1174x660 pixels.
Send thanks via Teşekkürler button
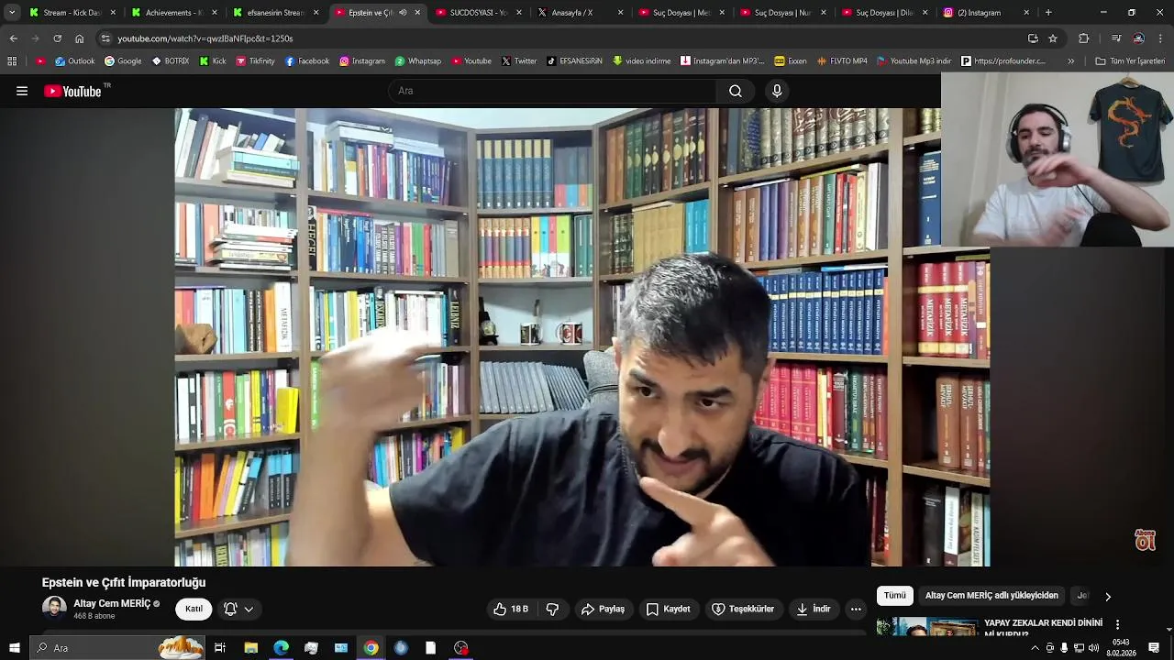tap(743, 609)
